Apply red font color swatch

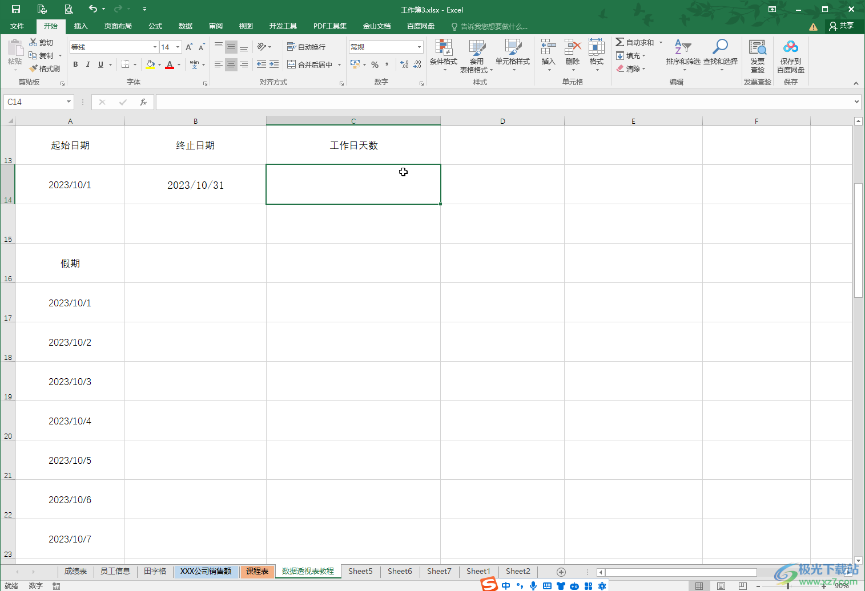(170, 64)
